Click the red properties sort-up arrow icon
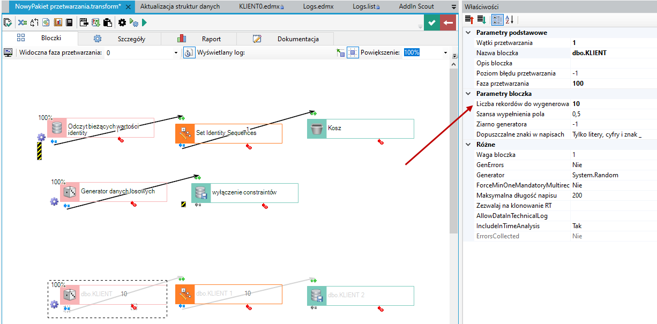Screen dimensions: 657x324 point(469,19)
